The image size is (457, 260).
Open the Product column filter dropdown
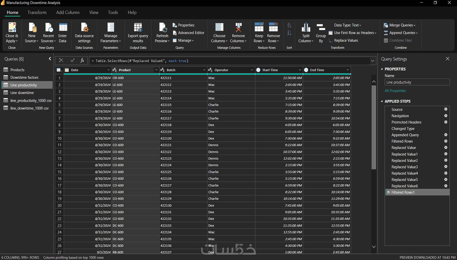tap(156, 70)
